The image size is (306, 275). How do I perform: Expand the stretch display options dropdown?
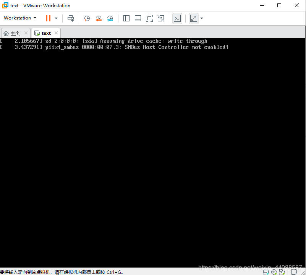click(x=202, y=18)
